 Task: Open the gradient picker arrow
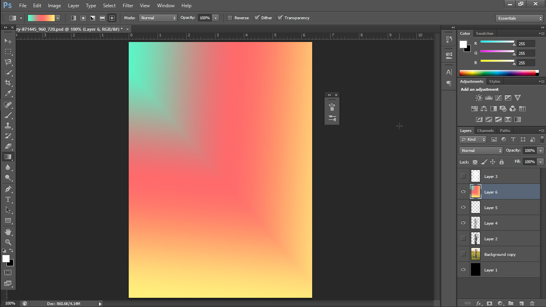click(x=58, y=18)
